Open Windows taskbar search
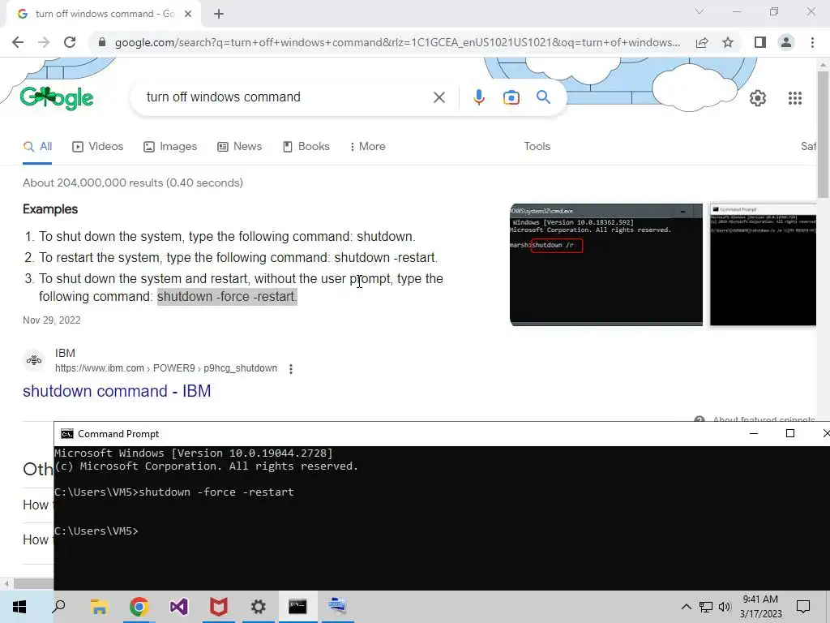 tap(58, 607)
